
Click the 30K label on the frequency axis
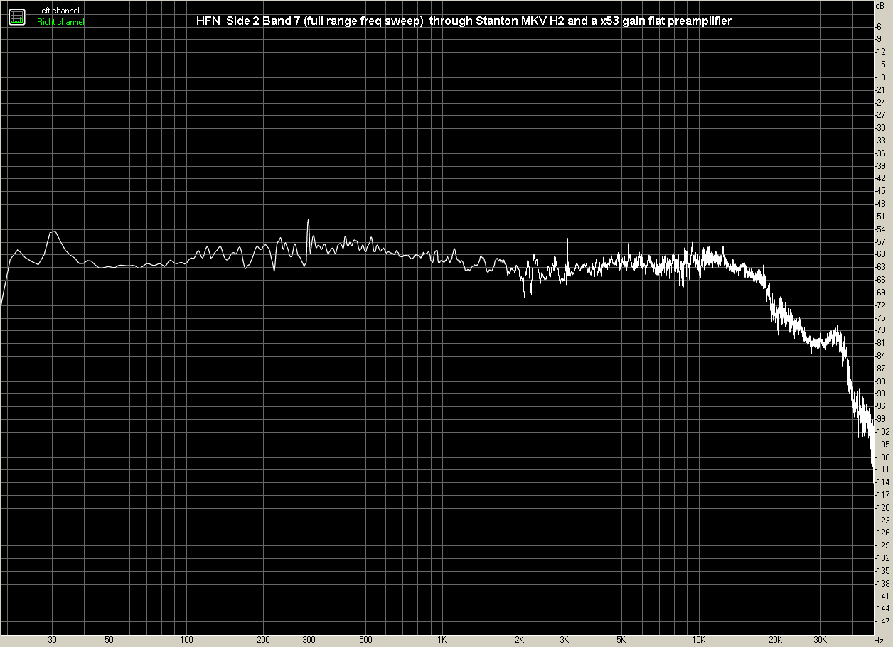(x=821, y=641)
